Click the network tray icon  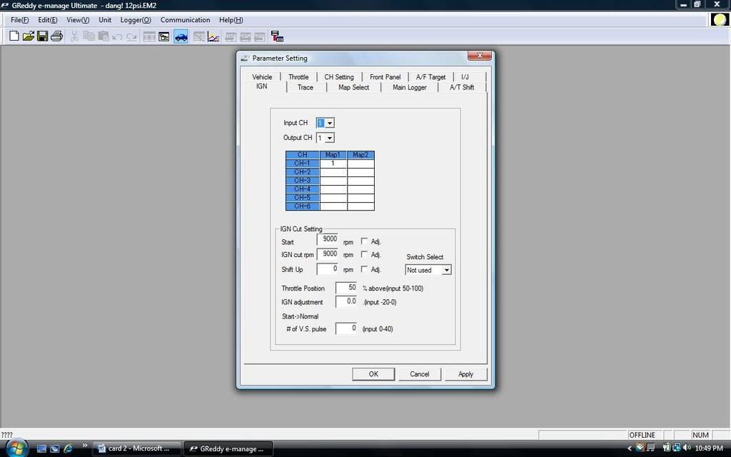pos(676,448)
